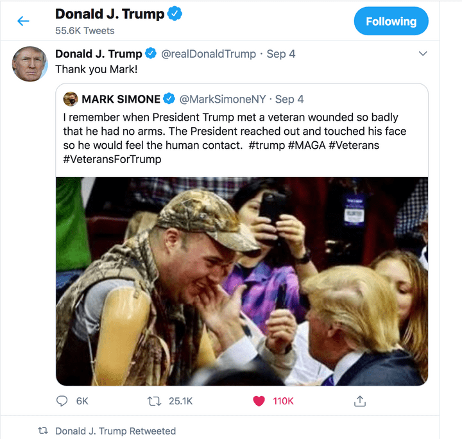Open the #MAGA hashtag
Image resolution: width=462 pixels, height=439 pixels.
coord(305,145)
